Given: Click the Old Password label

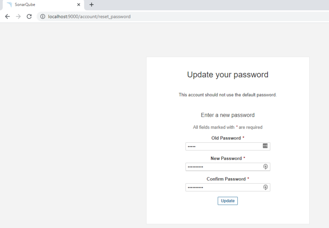Looking at the screenshot, I should pyautogui.click(x=226, y=138).
